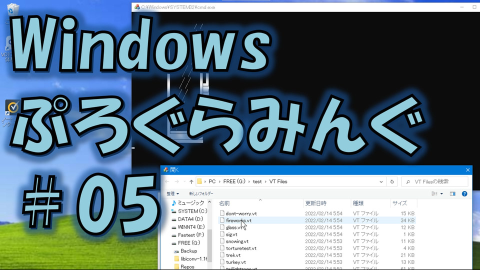Click the view layout icon
This screenshot has width=480, height=270.
[434, 194]
